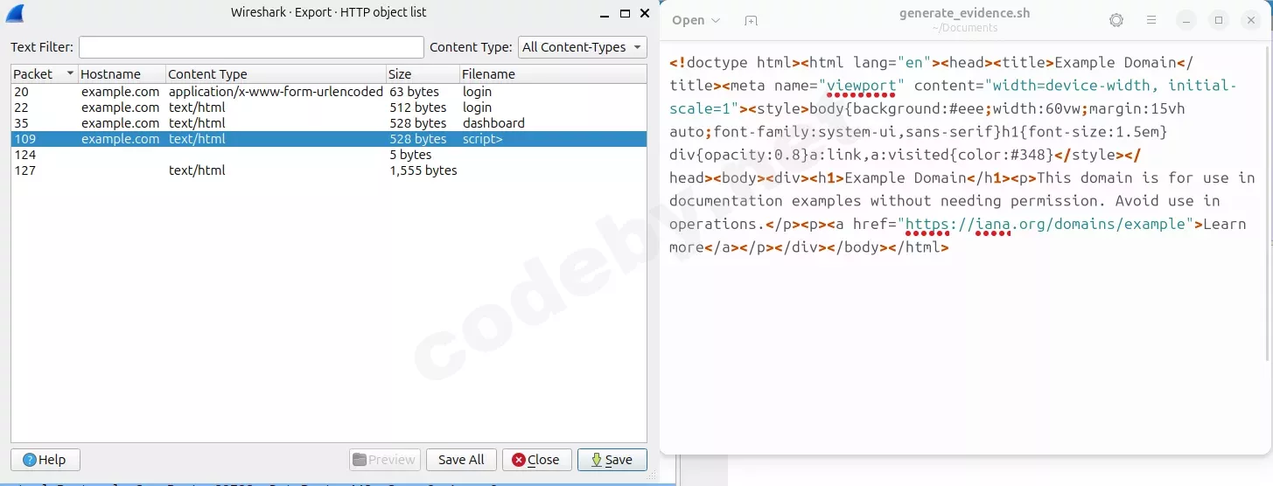
Task: Click the Wireshark dialog resize grip
Action: [652, 476]
